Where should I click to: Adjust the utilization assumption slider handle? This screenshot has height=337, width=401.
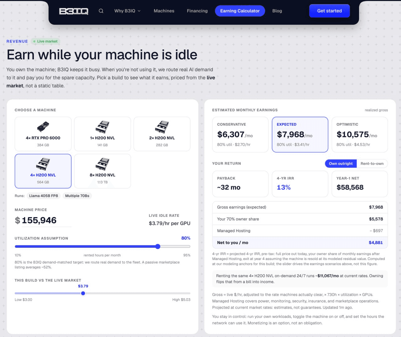(158, 247)
